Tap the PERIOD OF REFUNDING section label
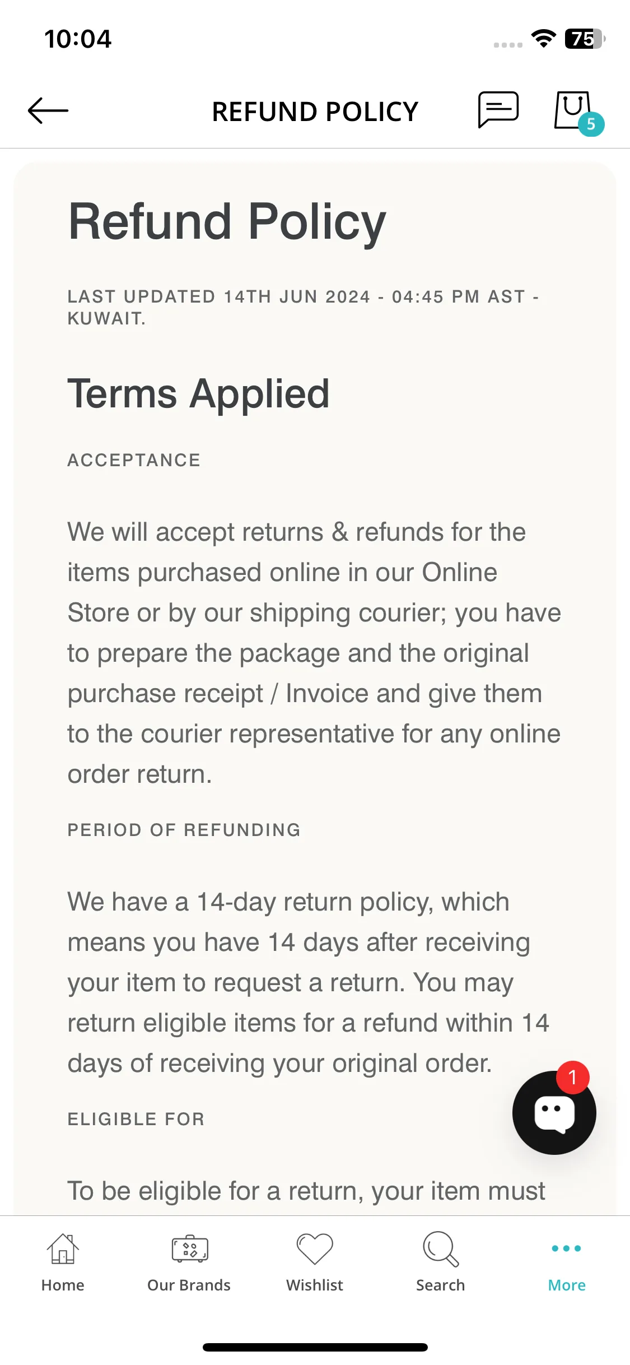 click(x=184, y=830)
